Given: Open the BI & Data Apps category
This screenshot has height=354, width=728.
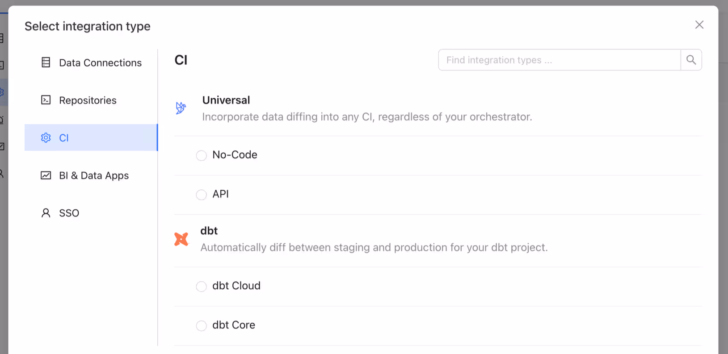Looking at the screenshot, I should click(x=91, y=175).
